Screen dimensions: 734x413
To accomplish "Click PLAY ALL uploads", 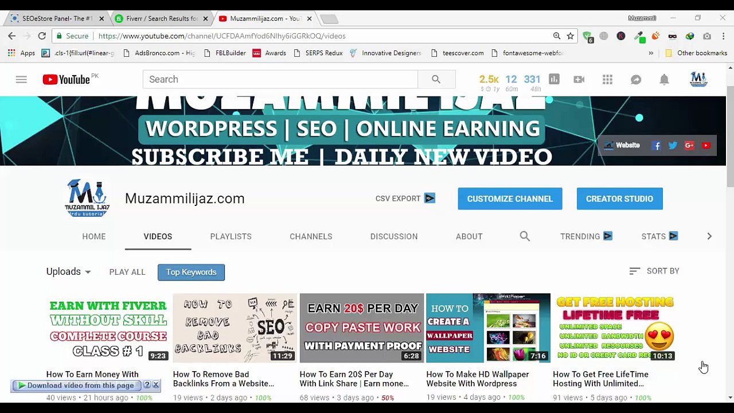I will point(127,272).
